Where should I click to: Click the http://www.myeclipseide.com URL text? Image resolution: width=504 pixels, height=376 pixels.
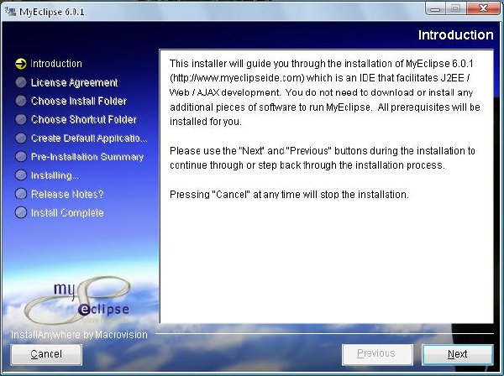(x=237, y=78)
